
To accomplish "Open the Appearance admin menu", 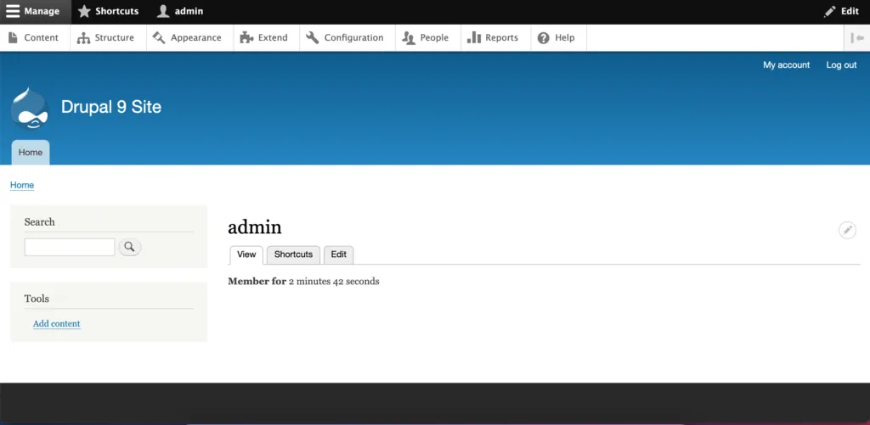I will click(x=188, y=37).
